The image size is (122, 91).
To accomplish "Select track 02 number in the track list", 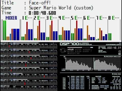I will pos(8,50).
